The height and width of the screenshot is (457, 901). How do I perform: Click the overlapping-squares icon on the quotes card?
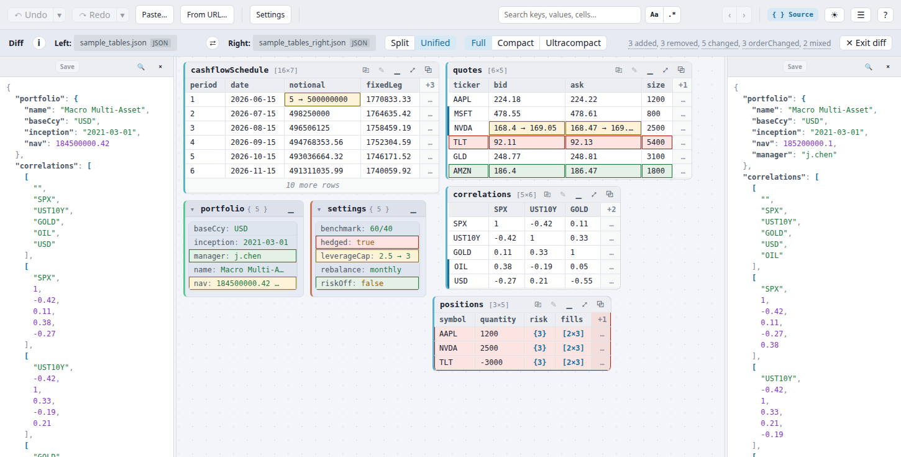point(681,70)
